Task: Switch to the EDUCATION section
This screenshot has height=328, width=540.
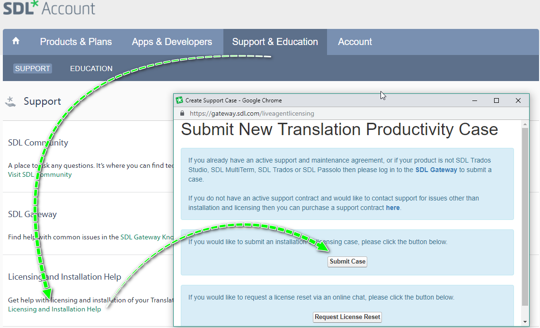Action: (91, 68)
